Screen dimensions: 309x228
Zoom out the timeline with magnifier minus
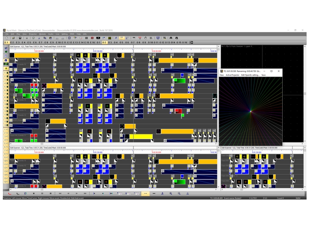click(179, 194)
